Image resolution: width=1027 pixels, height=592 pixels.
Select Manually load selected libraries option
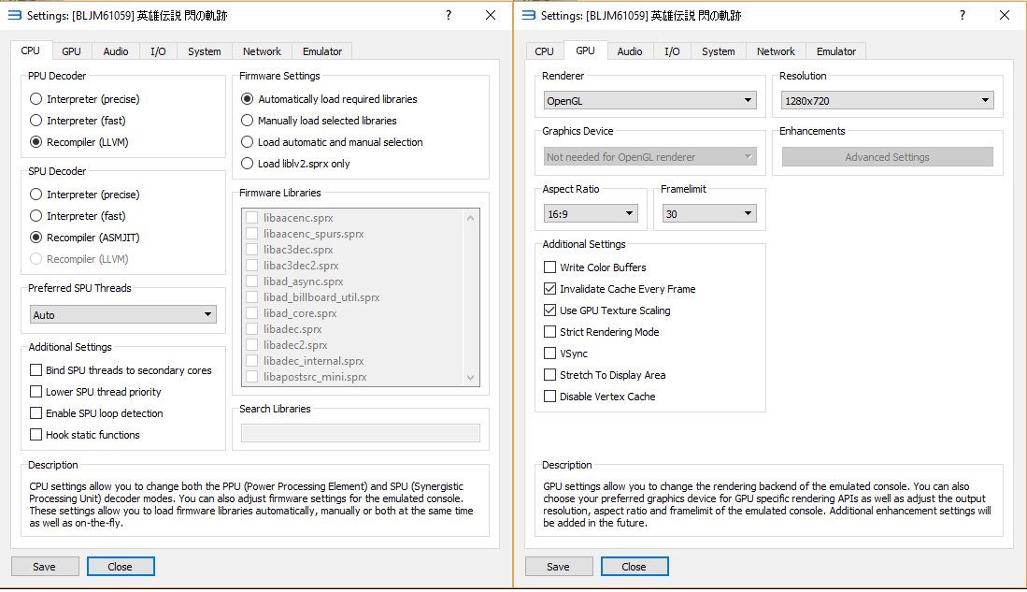(248, 121)
